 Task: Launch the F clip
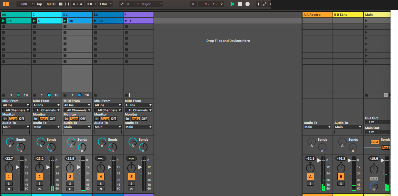(x=126, y=21)
